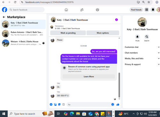Open the install app icon in address bar
This screenshot has height=117, width=160.
click(138, 2)
